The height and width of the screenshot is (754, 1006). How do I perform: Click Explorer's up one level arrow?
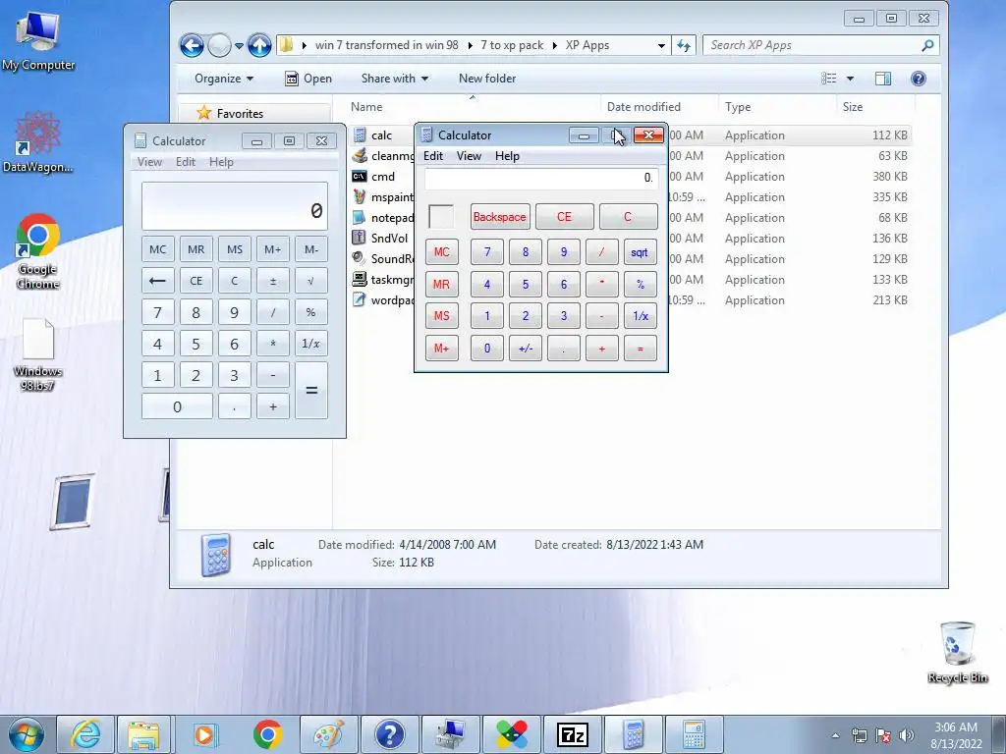point(259,45)
